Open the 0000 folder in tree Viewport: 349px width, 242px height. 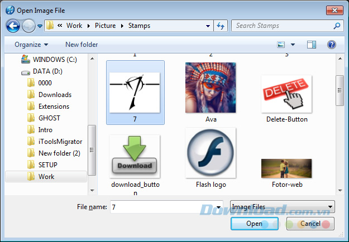coord(40,83)
